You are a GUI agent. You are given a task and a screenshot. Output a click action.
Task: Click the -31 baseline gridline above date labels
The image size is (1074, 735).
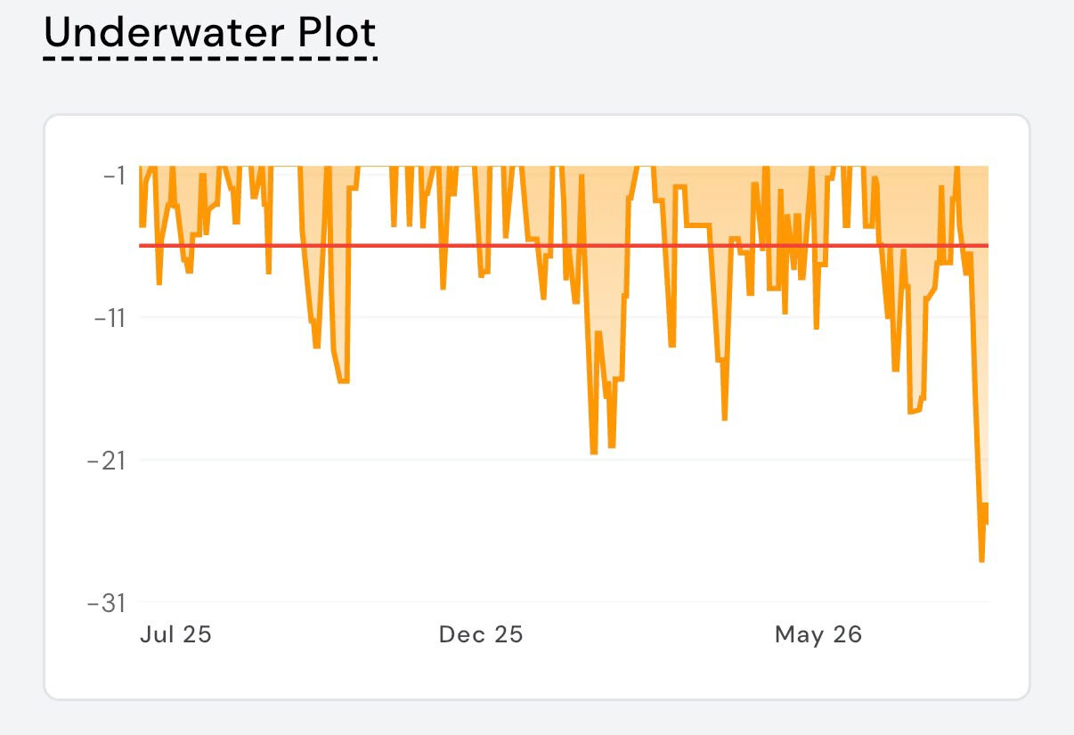565,602
